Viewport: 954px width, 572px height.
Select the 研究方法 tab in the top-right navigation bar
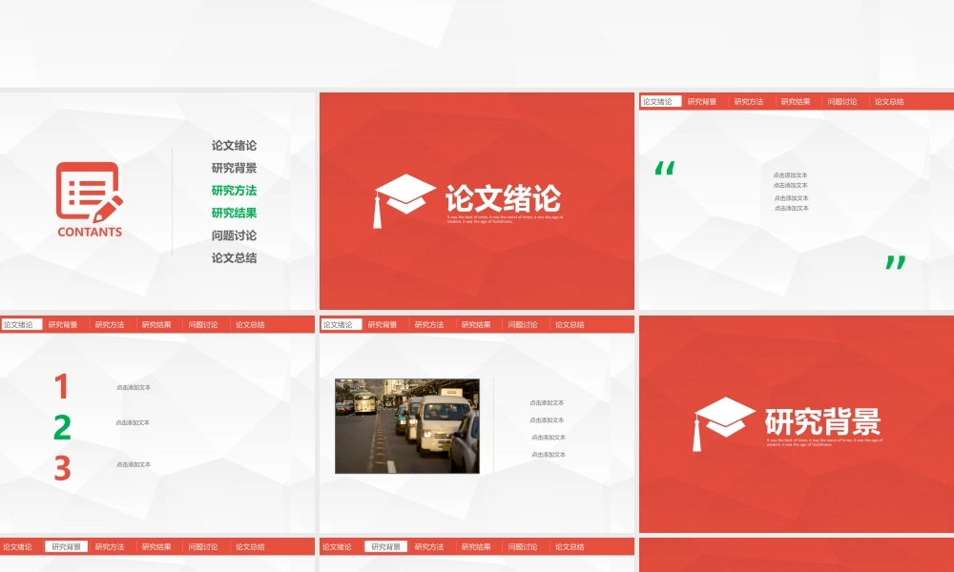[750, 100]
